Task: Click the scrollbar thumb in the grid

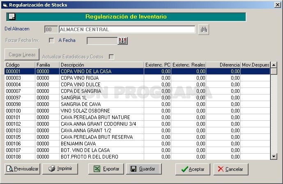Action: [274, 71]
